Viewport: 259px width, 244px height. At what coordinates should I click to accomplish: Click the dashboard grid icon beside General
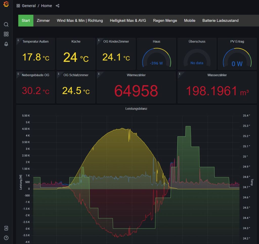[x=18, y=6]
